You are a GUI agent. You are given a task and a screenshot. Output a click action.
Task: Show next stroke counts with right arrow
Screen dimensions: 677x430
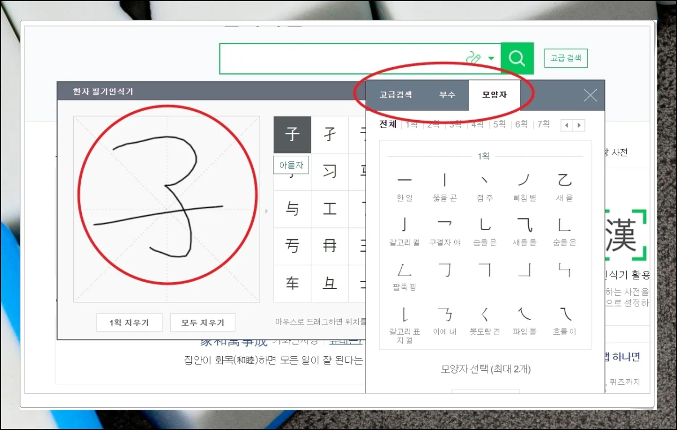(579, 125)
